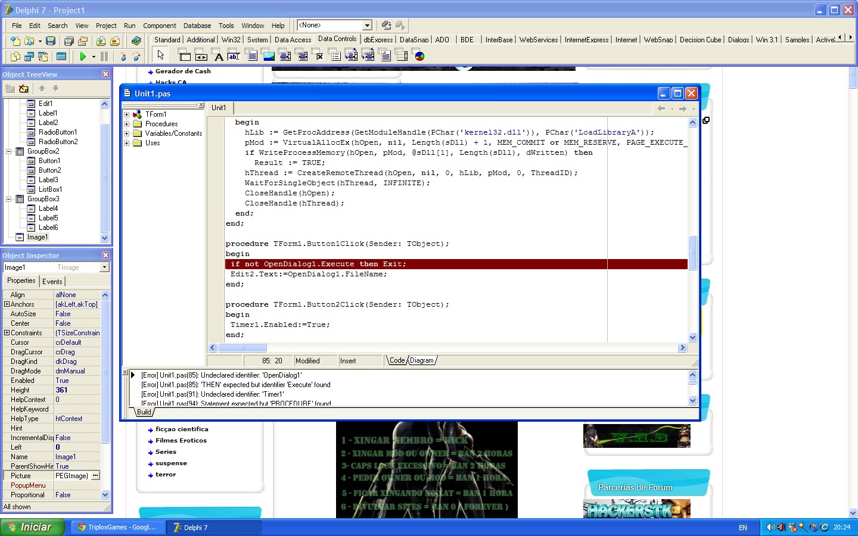Click the Save file toolbar icon
Viewport: 858px width, 536px height.
pyautogui.click(x=51, y=41)
